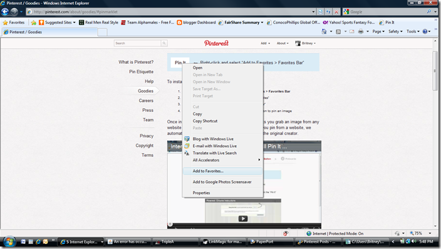The height and width of the screenshot is (249, 441).
Task: Click the Internet Explorer quick launch icon
Action: (38, 241)
